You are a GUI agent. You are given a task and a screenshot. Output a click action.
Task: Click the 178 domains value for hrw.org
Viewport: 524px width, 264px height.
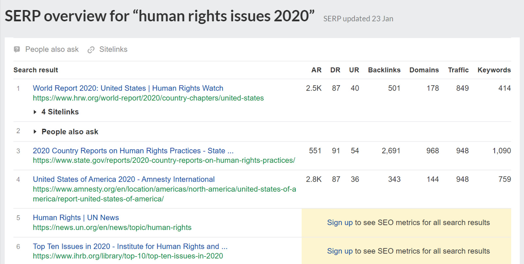click(x=433, y=88)
